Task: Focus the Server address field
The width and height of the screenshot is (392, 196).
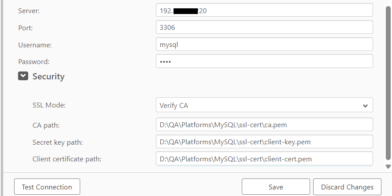Action: click(x=264, y=11)
